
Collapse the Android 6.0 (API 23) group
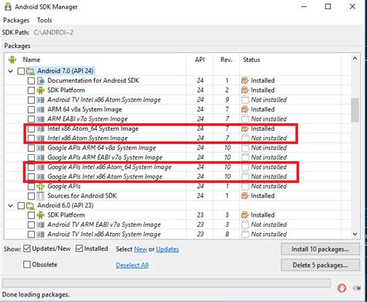click(x=11, y=206)
